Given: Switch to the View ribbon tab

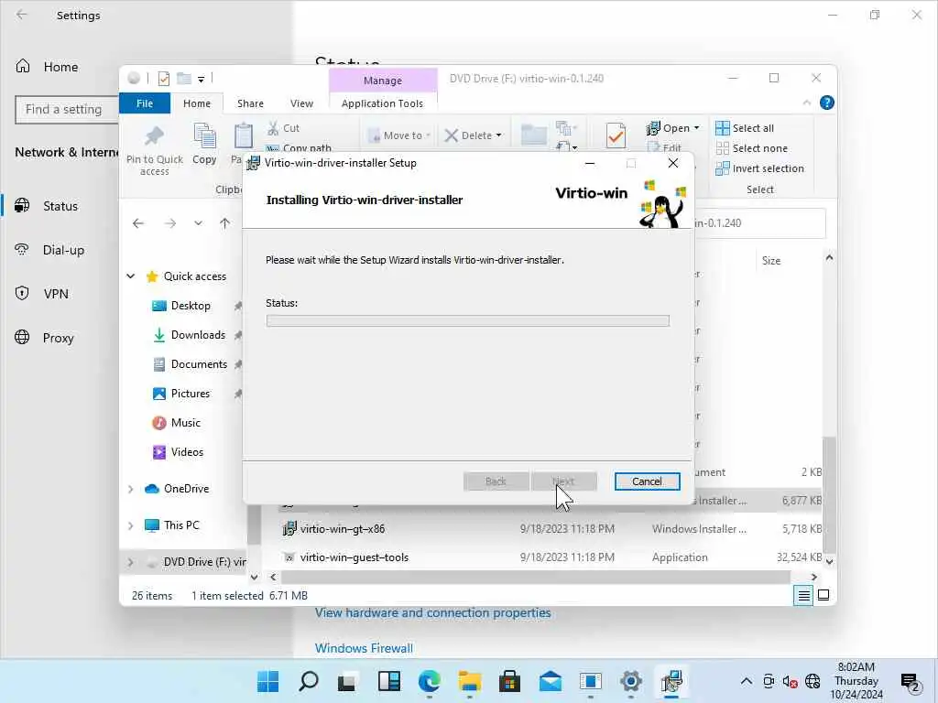Looking at the screenshot, I should [x=301, y=103].
